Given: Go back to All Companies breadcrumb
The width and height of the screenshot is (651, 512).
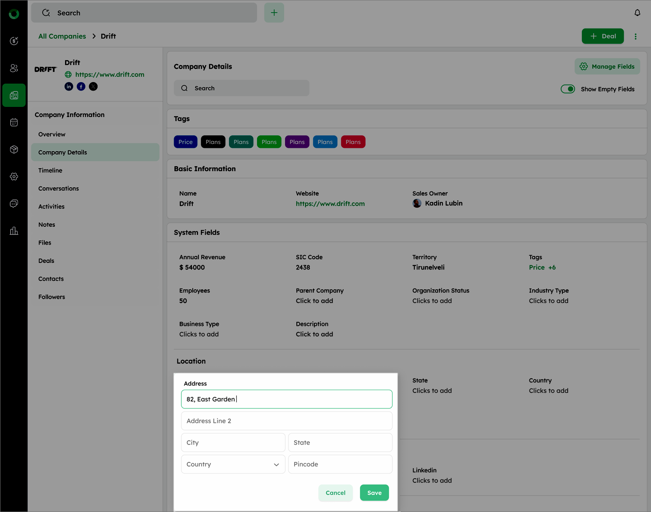Looking at the screenshot, I should click(62, 36).
